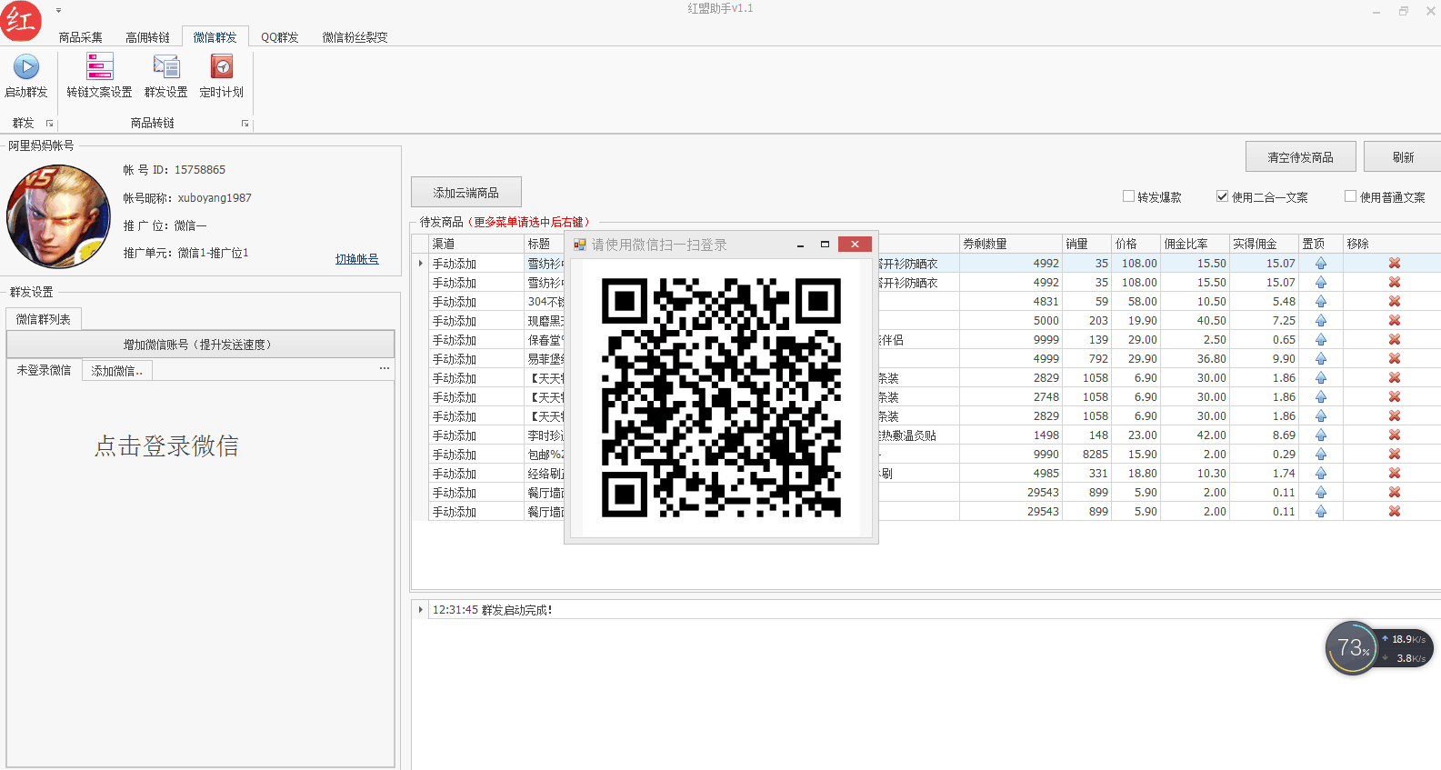Remove the 包邮 row priced 15.90
Screen dimensions: 1441x770
pos(1394,455)
